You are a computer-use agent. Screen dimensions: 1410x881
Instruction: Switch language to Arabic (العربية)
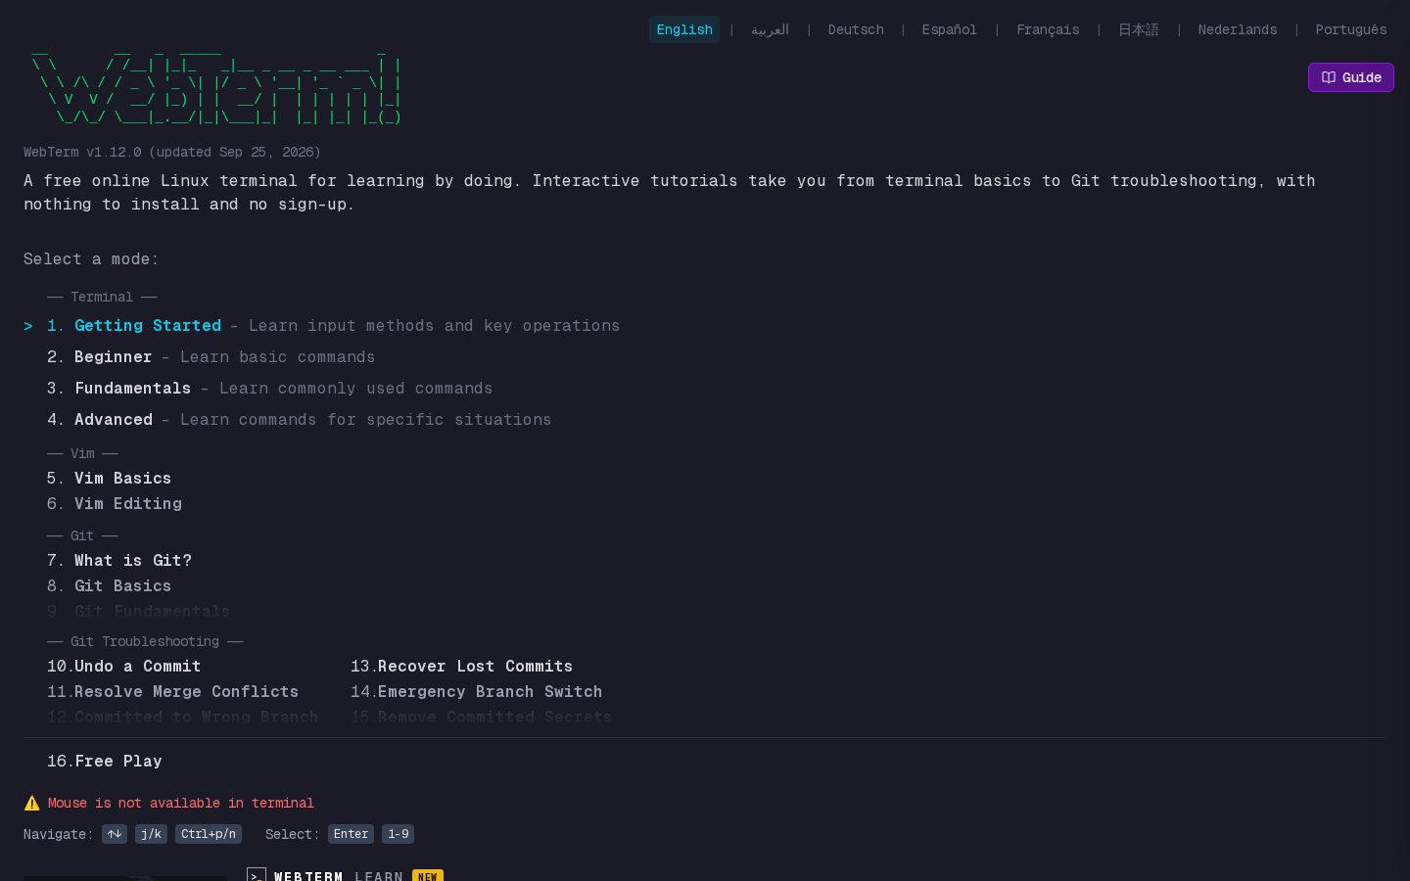(770, 29)
